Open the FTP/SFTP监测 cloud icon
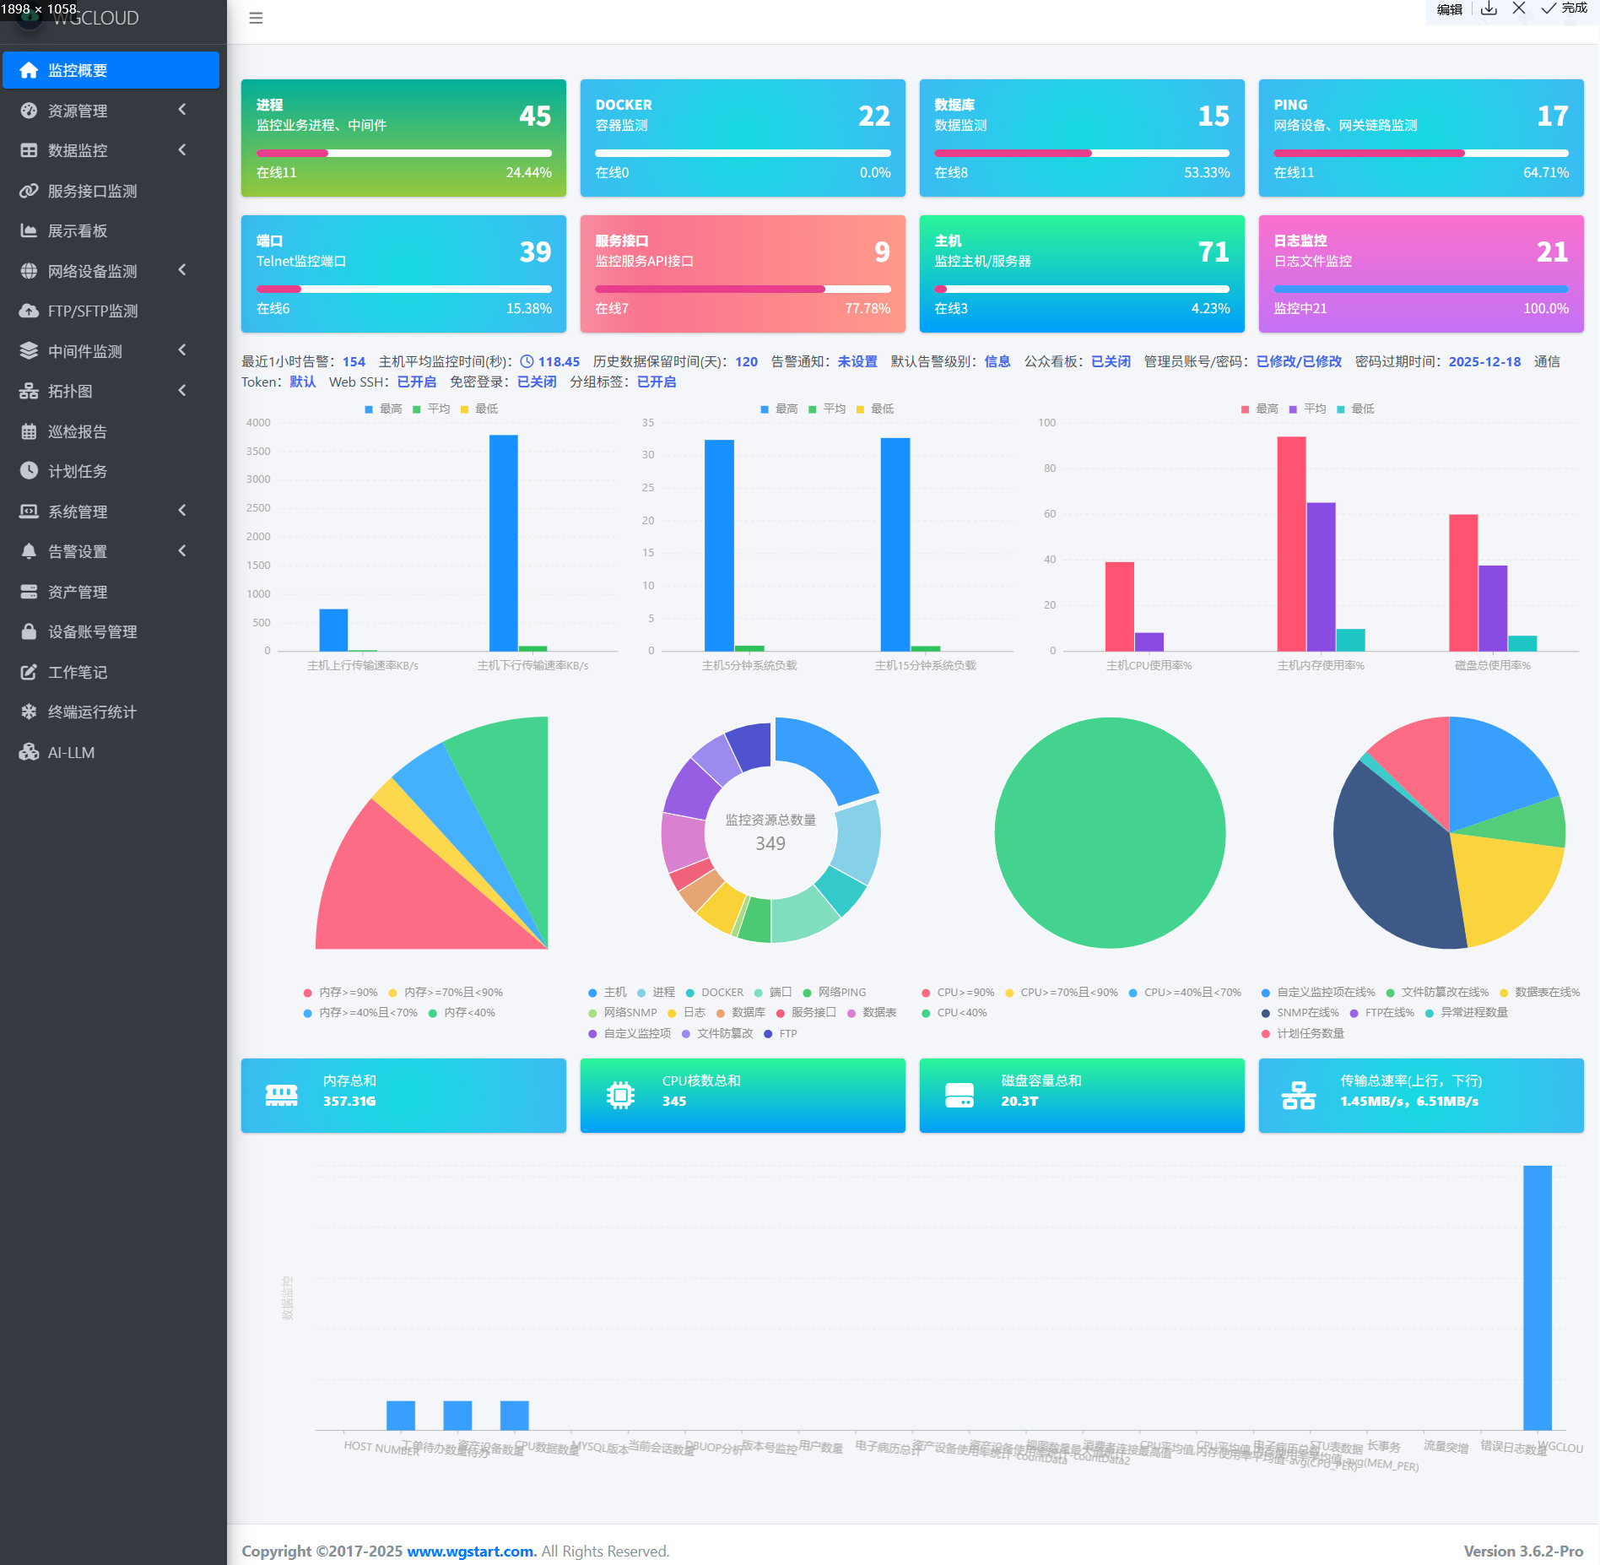This screenshot has width=1600, height=1565. tap(29, 311)
